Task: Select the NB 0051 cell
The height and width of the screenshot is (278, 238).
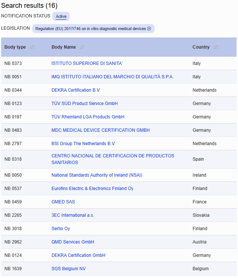Action: coord(13,77)
